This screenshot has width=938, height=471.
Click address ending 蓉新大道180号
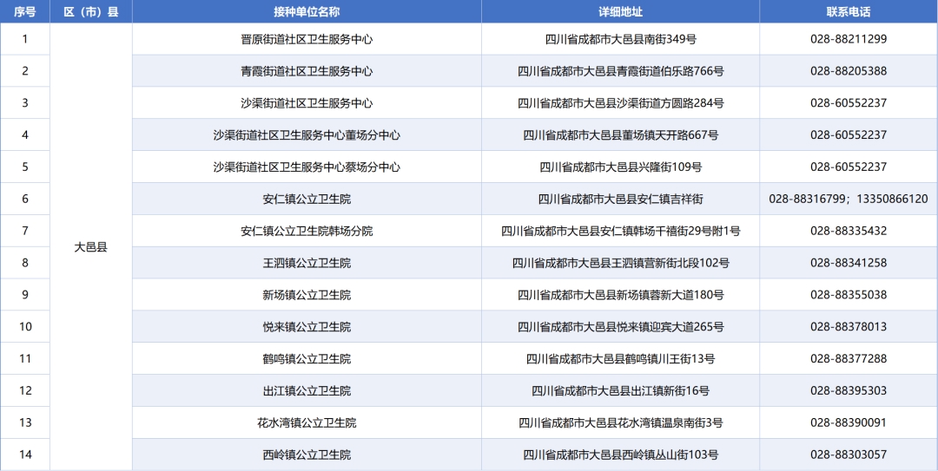tap(620, 295)
